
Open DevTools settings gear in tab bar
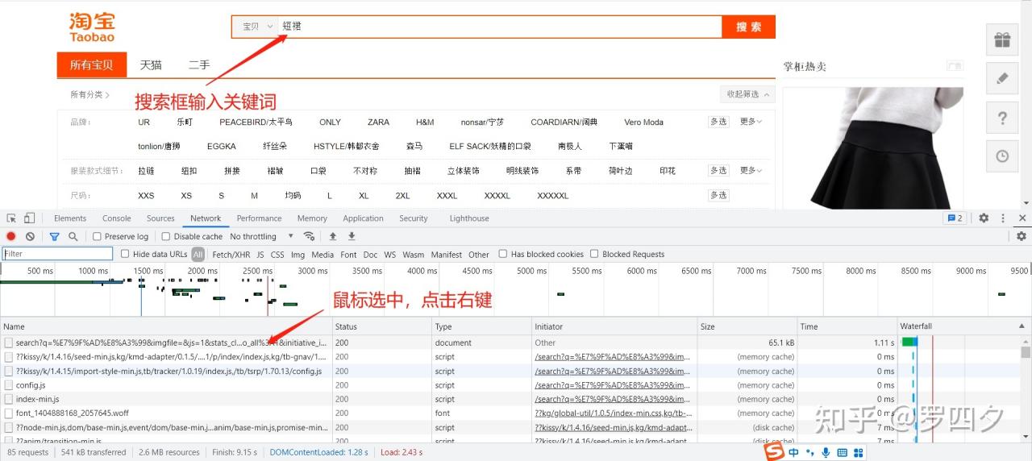[x=984, y=218]
